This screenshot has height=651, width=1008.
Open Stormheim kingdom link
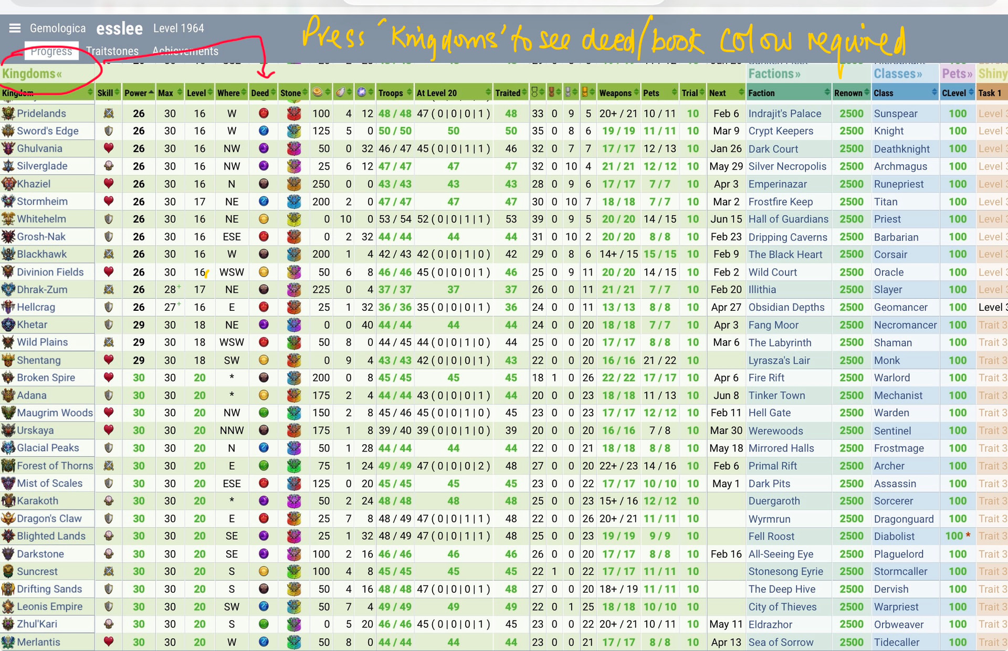pos(42,202)
